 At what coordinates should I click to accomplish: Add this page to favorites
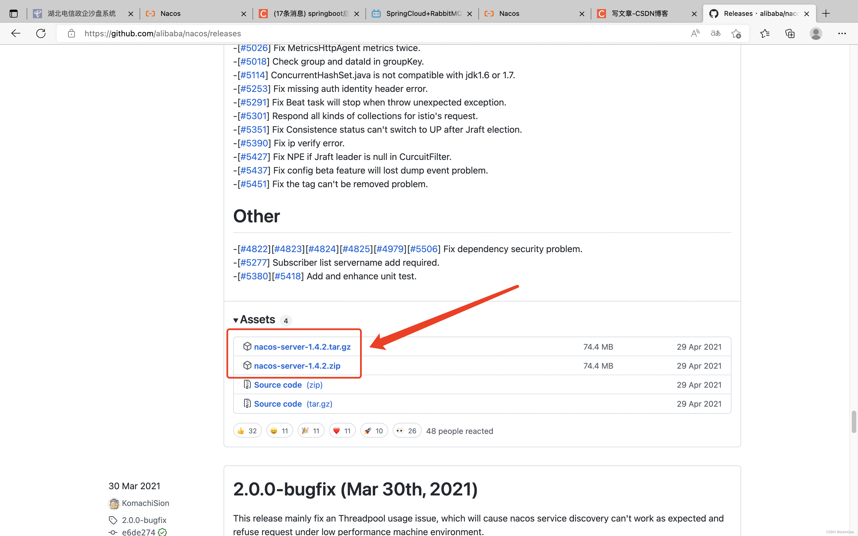point(736,33)
